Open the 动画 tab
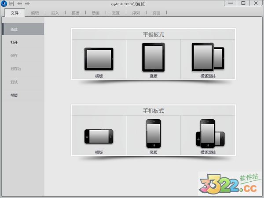Image resolution: width=264 pixels, height=198 pixels. [x=95, y=13]
